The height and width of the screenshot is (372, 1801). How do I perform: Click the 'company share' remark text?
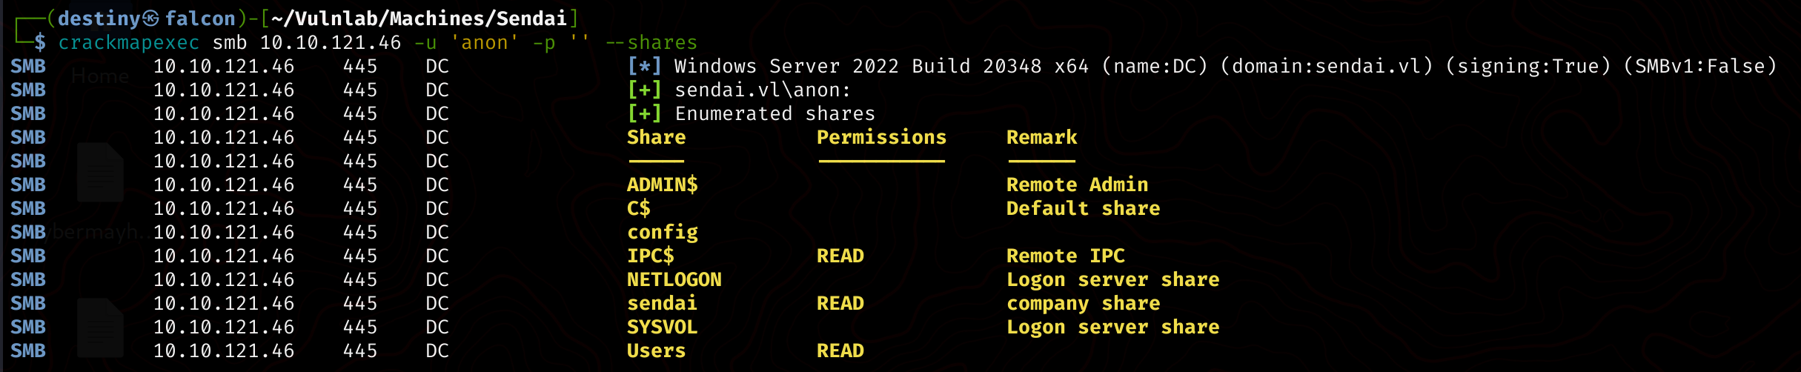pyautogui.click(x=1083, y=303)
